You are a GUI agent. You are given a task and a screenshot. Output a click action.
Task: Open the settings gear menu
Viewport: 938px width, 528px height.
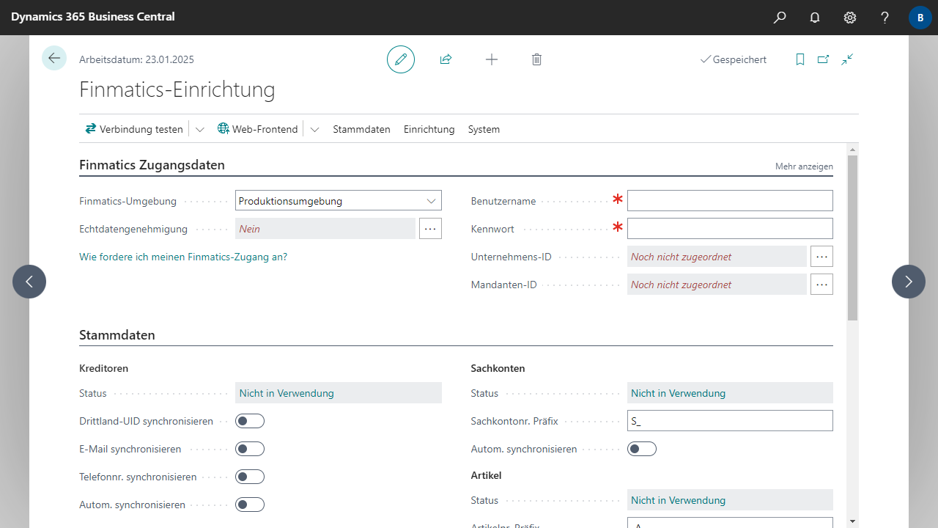point(850,18)
